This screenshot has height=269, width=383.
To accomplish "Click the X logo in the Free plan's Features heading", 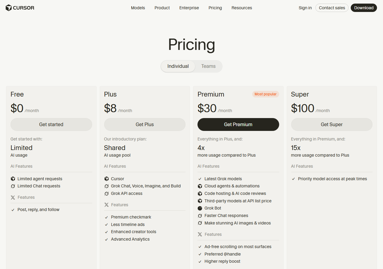I will point(13,198).
